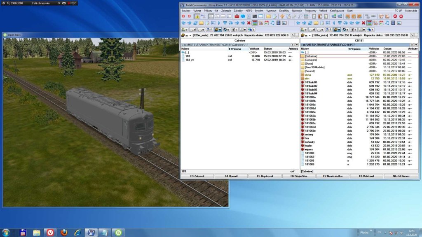Start recording with the REC button
Viewport: 422px width, 237px height.
(x=71, y=3)
